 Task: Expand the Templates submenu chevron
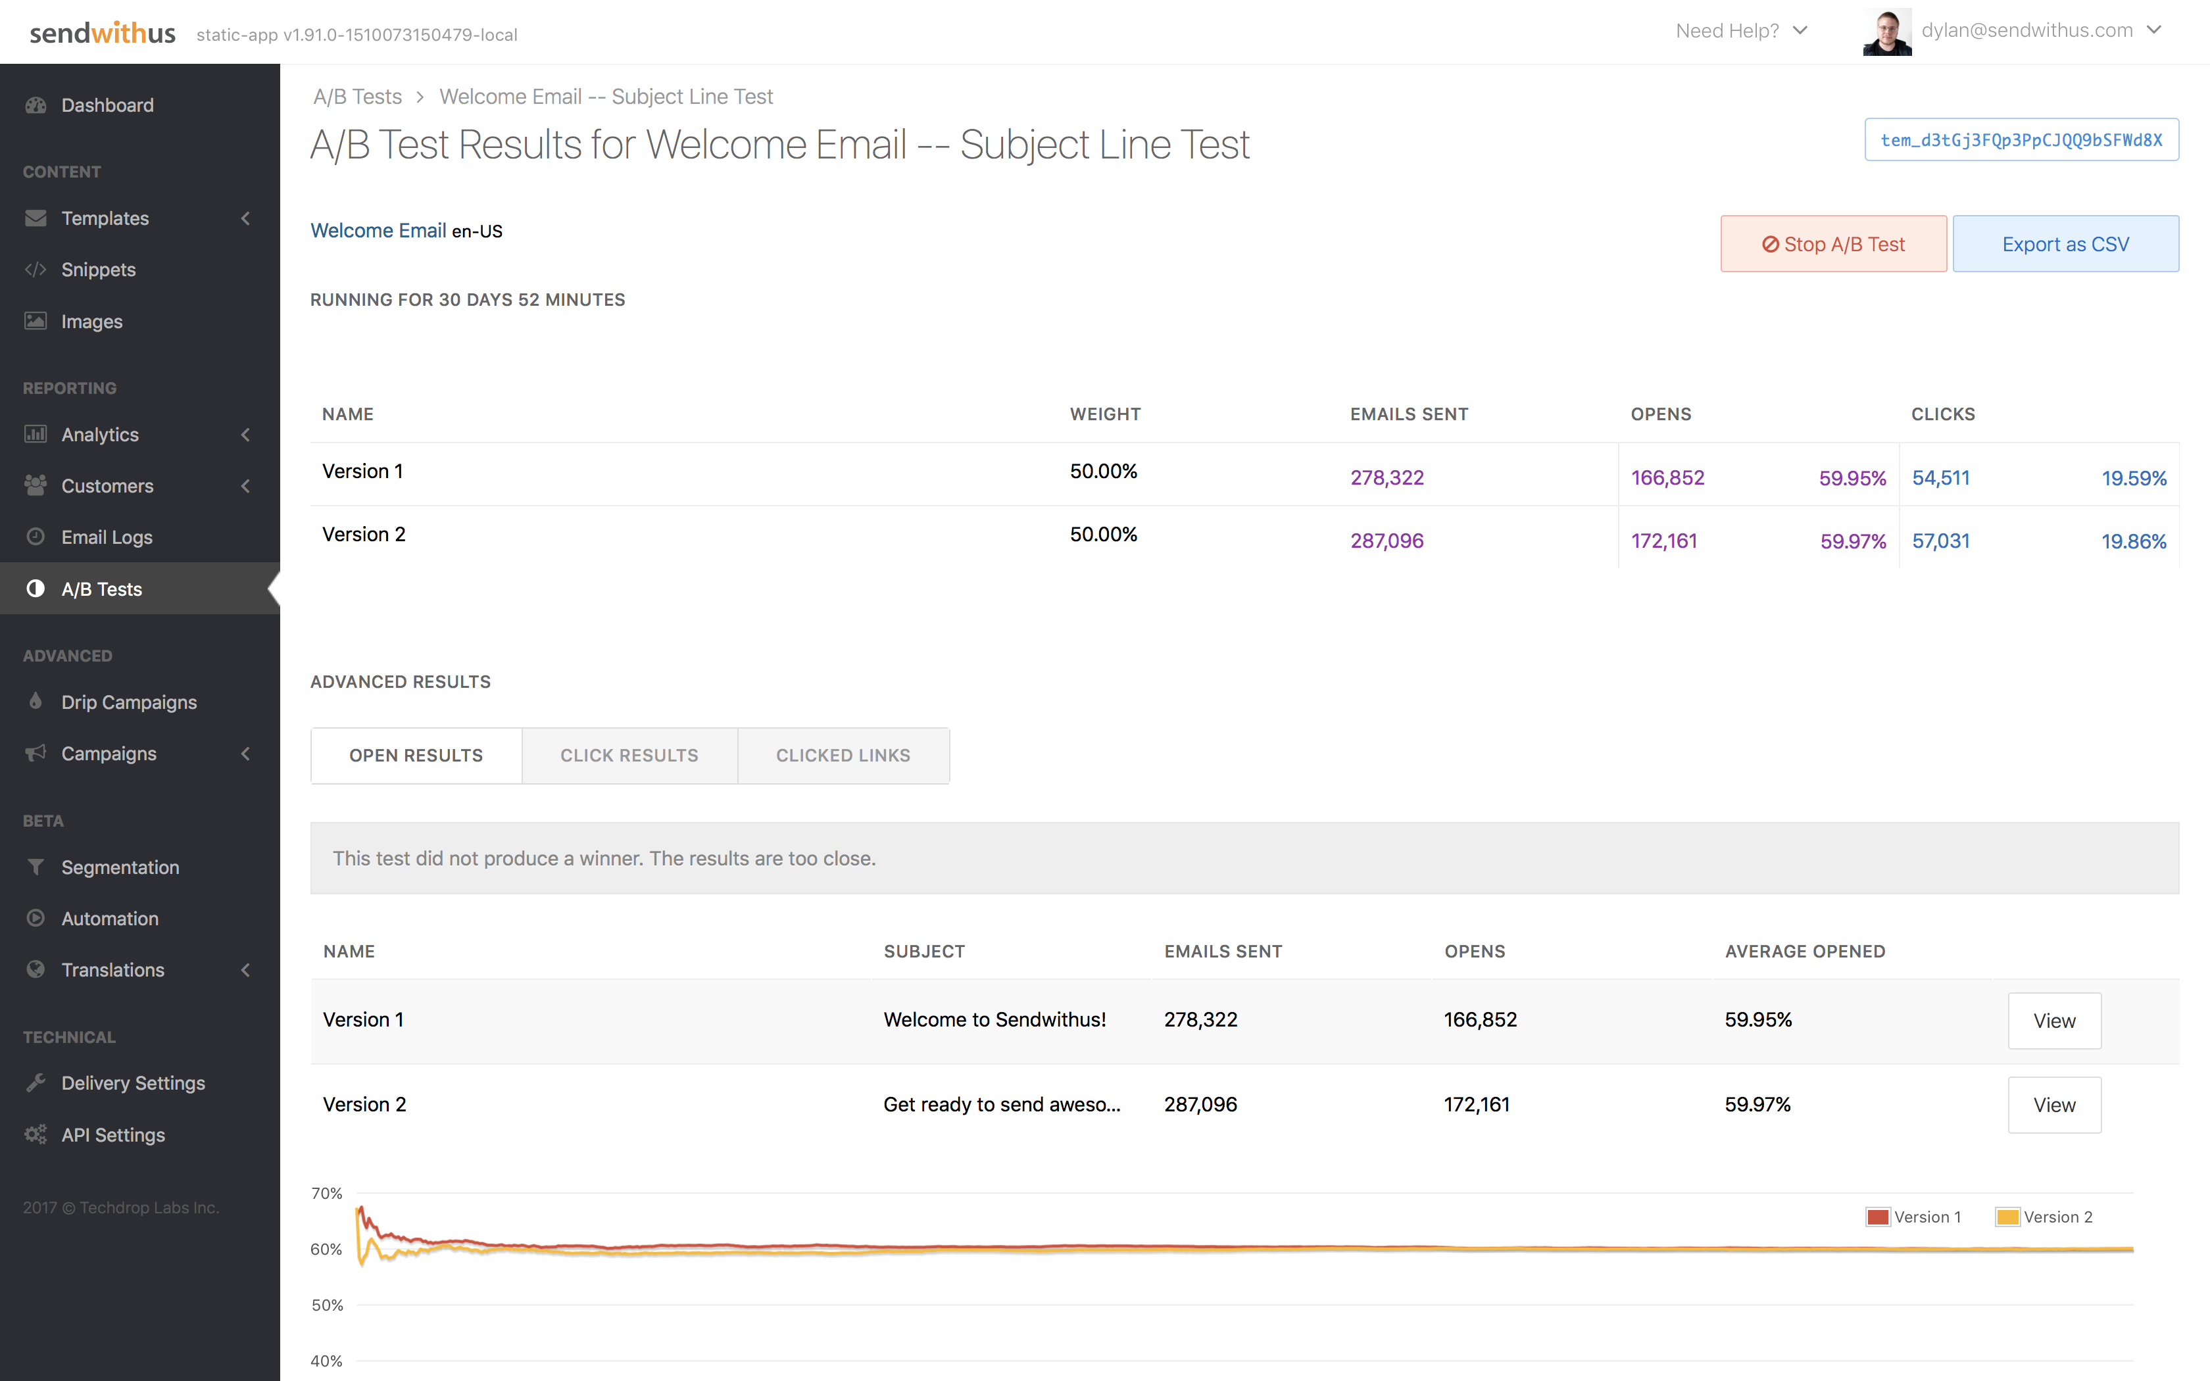click(245, 218)
